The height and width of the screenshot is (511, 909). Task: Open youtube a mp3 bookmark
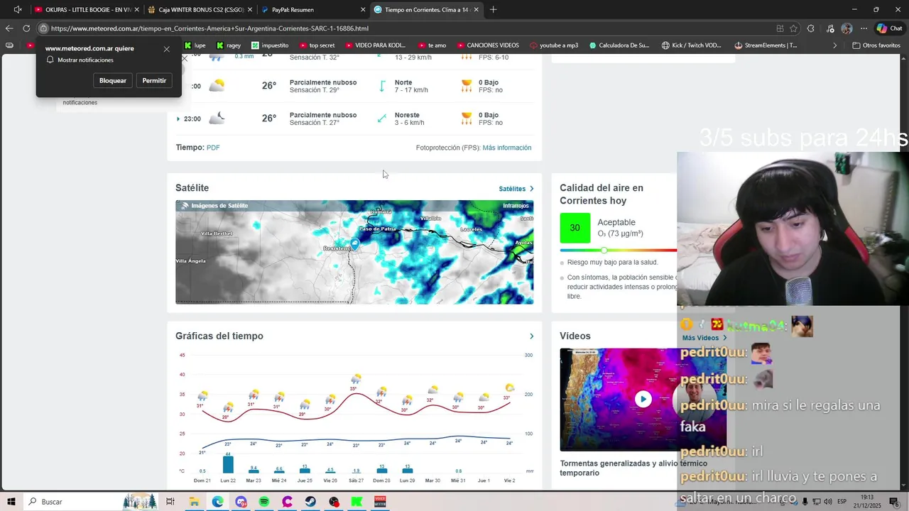point(553,45)
